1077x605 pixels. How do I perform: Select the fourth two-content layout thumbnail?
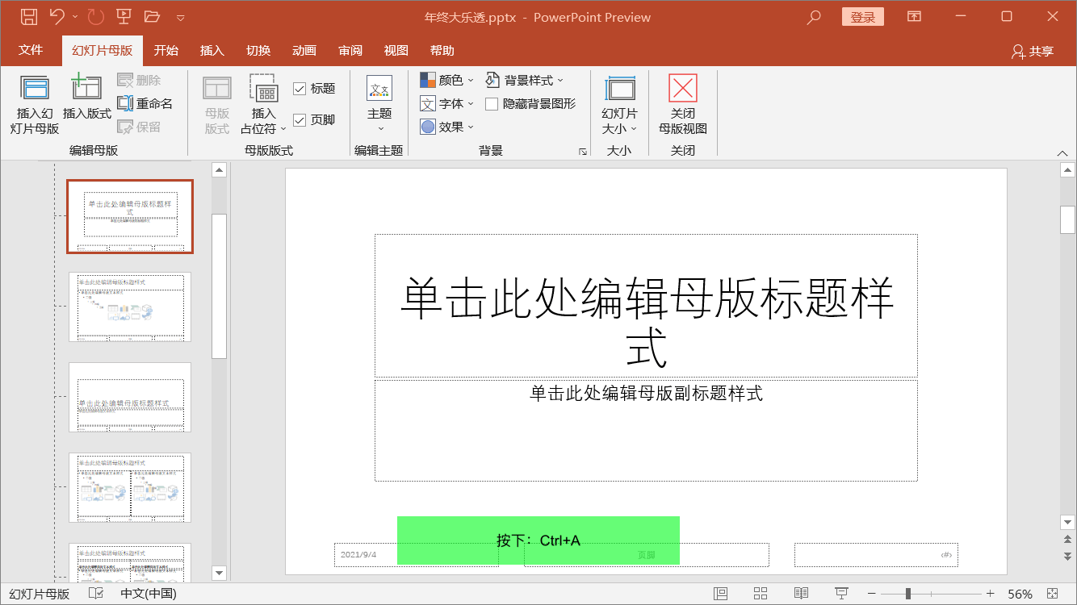[x=130, y=487]
